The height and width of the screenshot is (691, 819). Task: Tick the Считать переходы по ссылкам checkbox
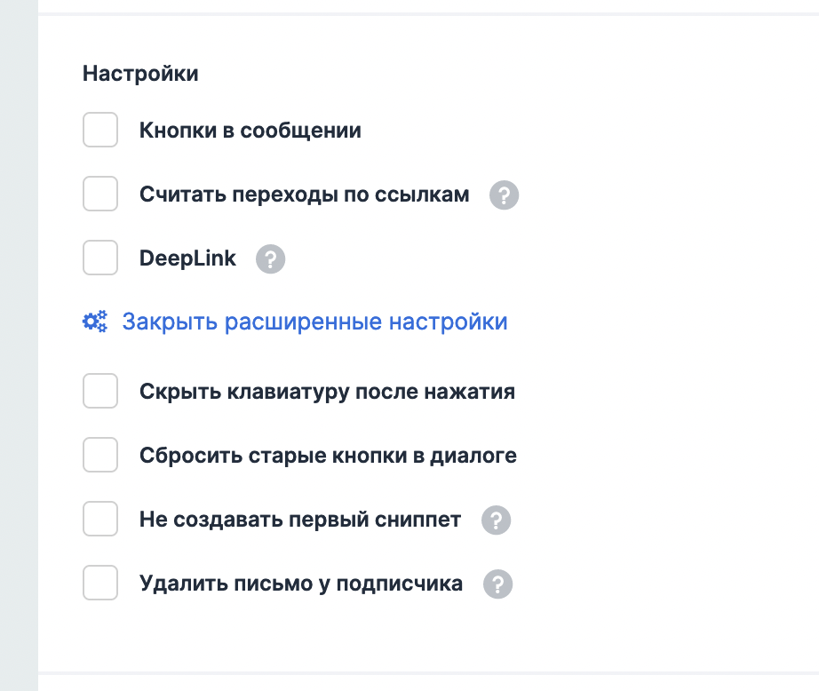pyautogui.click(x=100, y=194)
